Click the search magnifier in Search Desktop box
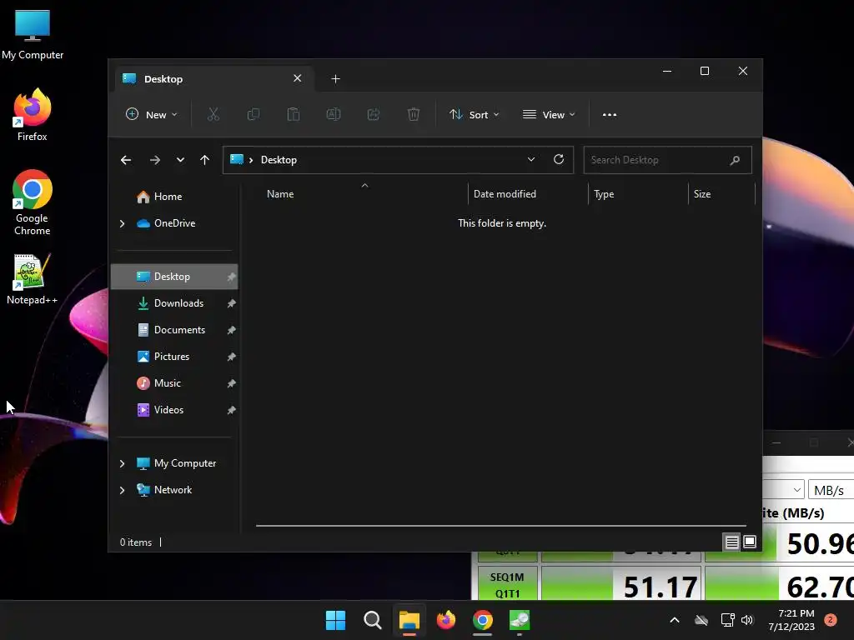This screenshot has width=854, height=640. (735, 160)
